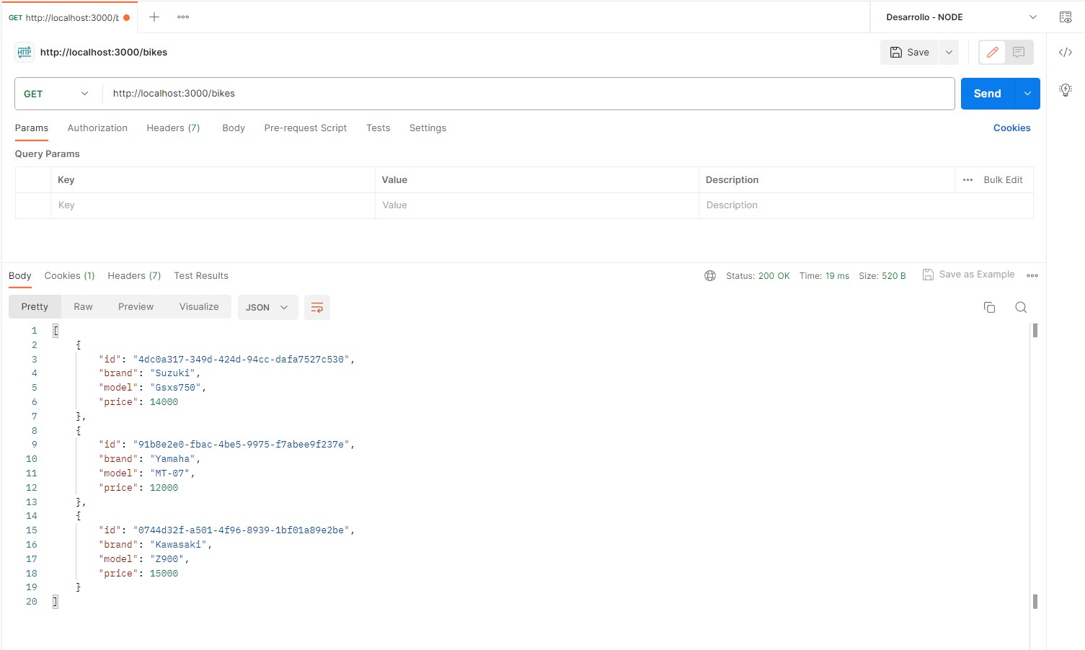Open the request Body tab
The width and height of the screenshot is (1085, 650).
tap(234, 128)
